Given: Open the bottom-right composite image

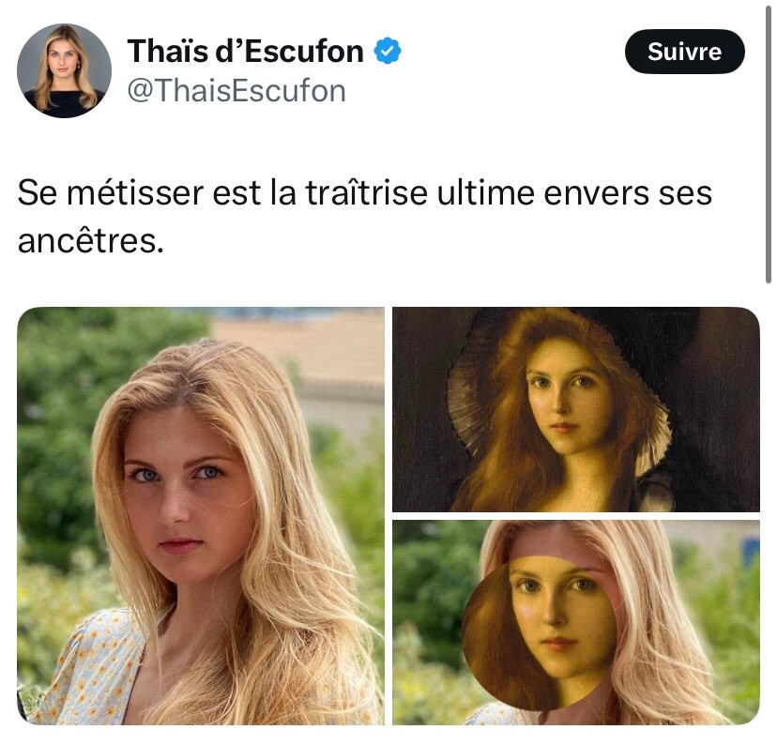Looking at the screenshot, I should point(576,622).
